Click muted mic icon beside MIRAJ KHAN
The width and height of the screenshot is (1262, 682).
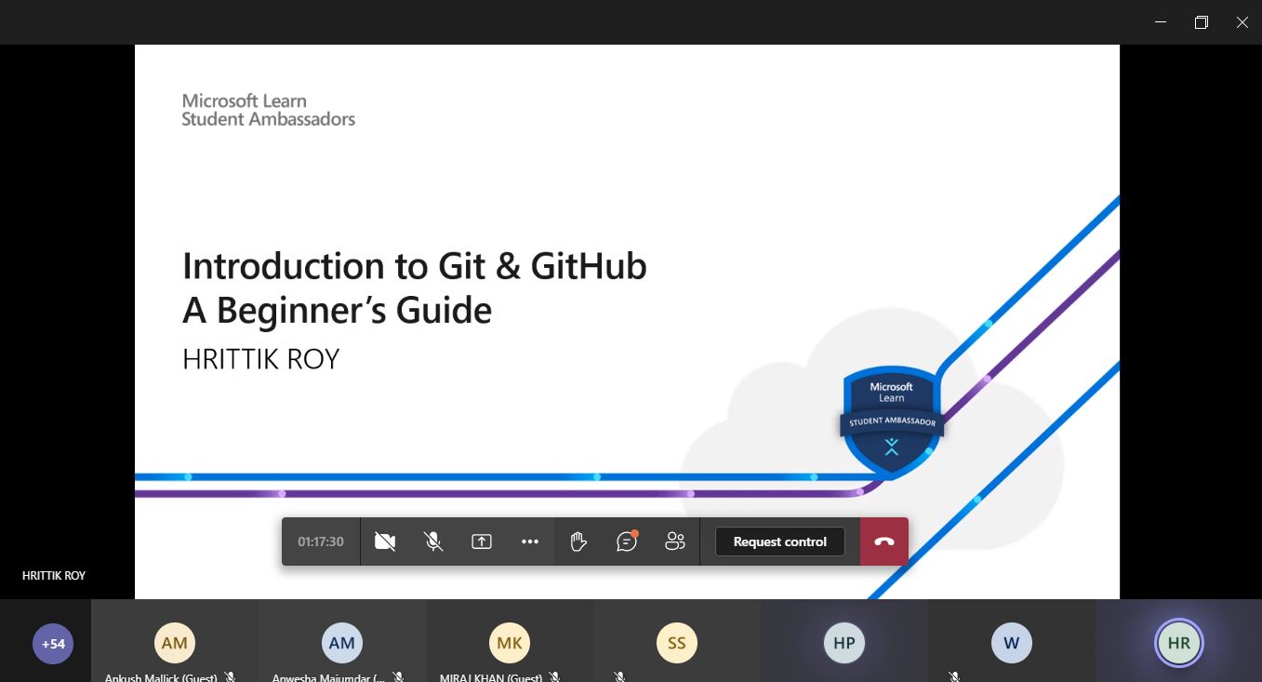click(x=554, y=676)
